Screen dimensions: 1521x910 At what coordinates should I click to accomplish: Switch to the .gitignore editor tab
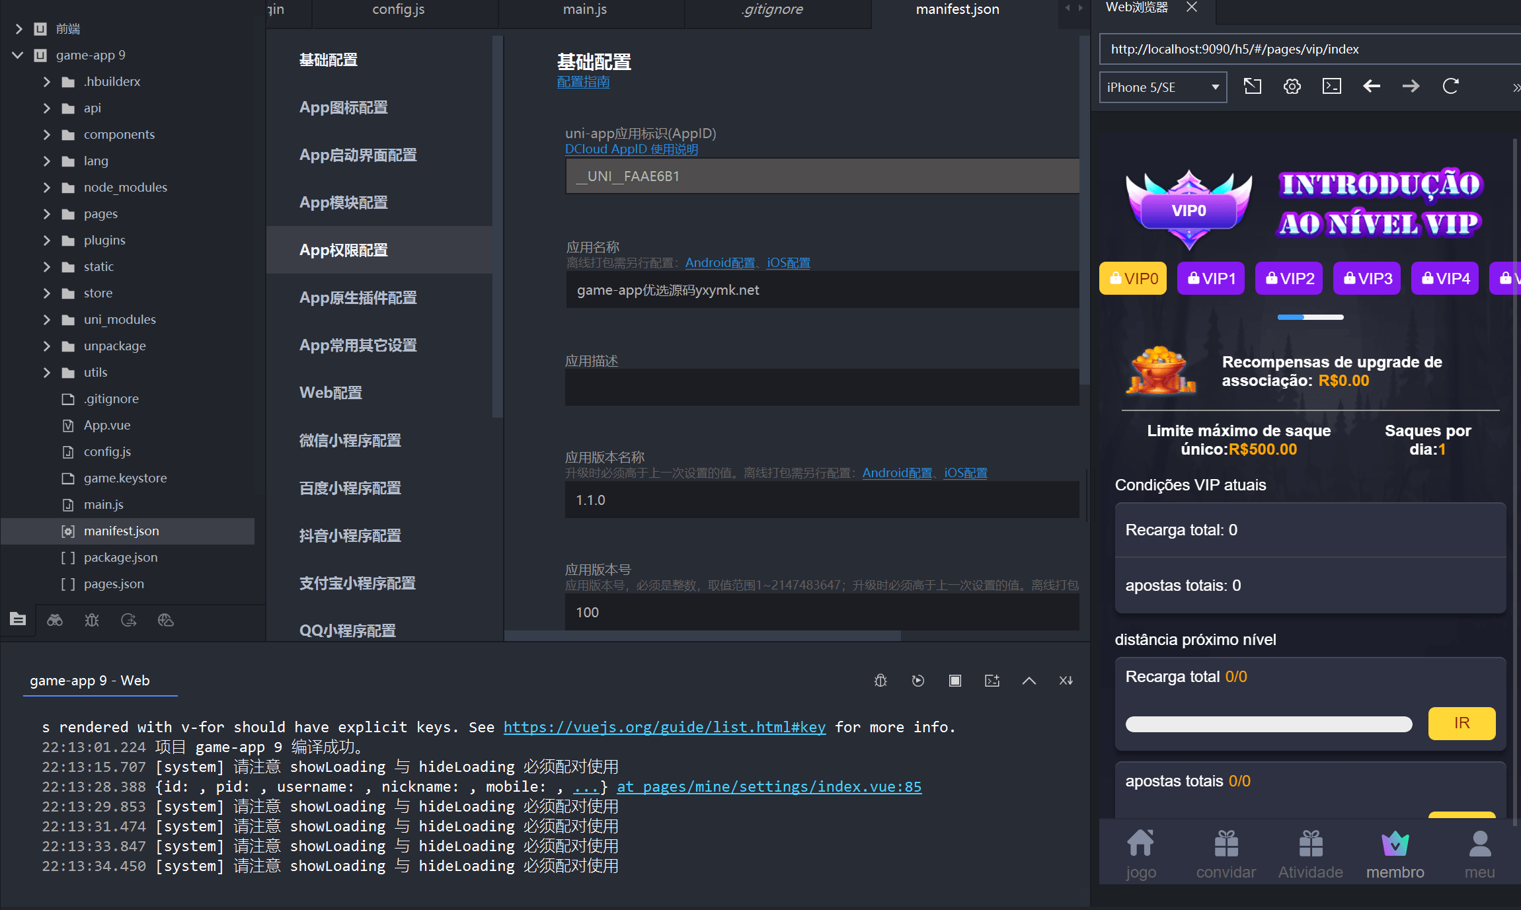[x=772, y=10]
